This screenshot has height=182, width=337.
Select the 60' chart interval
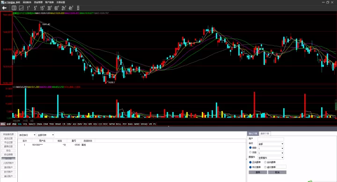click(57, 8)
